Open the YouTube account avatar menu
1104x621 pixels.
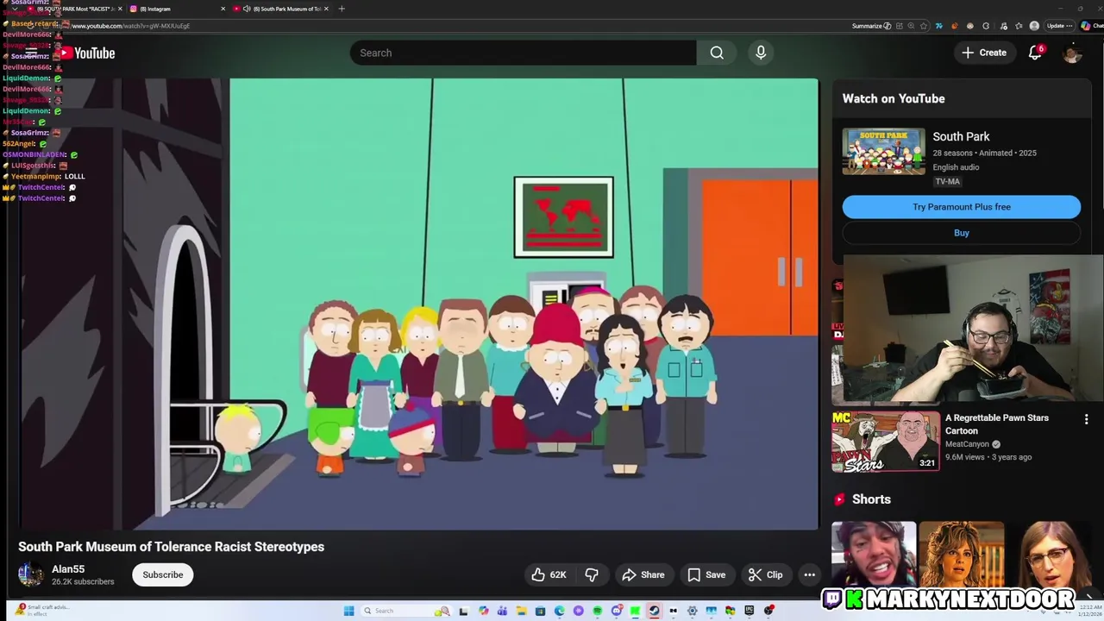coord(1072,53)
